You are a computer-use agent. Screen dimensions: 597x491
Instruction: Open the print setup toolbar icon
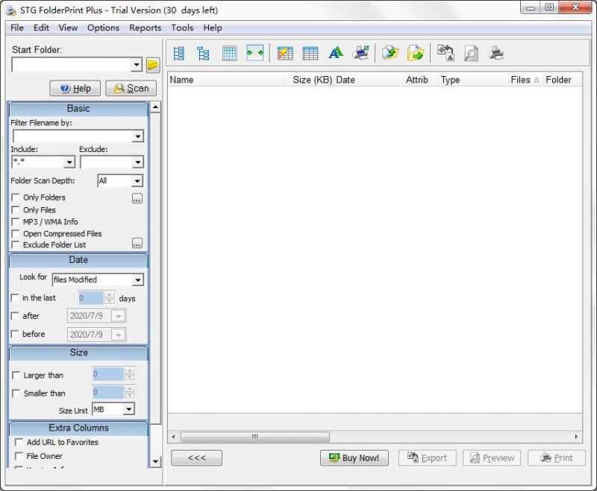pyautogui.click(x=362, y=52)
